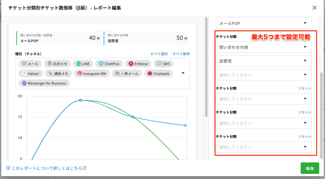Open the 問い合わせ内容 dropdown
Image resolution: width=325 pixels, height=179 pixels.
(264, 47)
